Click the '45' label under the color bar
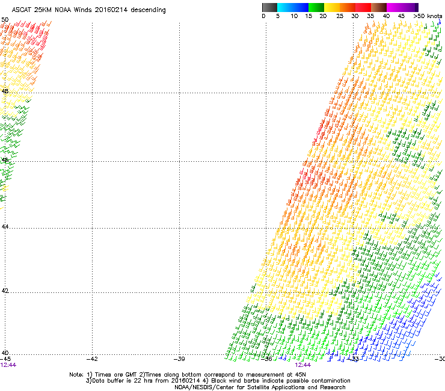The image size is (445, 391). coord(401,16)
